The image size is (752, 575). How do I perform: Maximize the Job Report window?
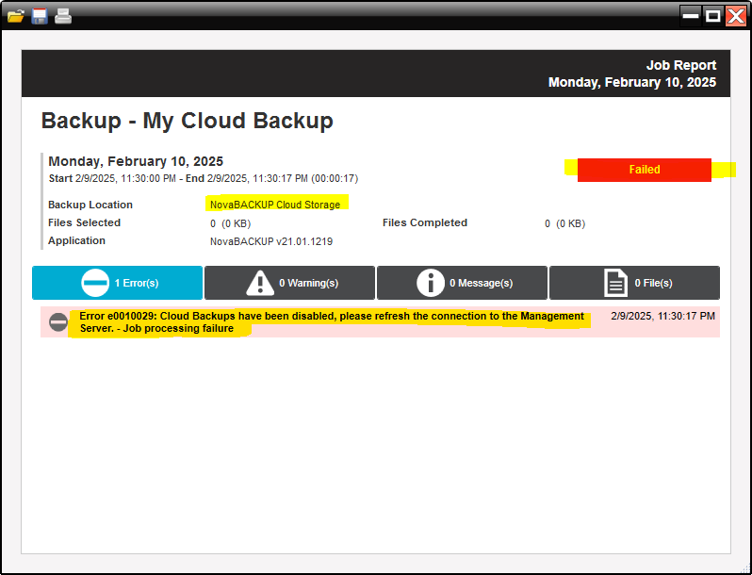[x=713, y=16]
